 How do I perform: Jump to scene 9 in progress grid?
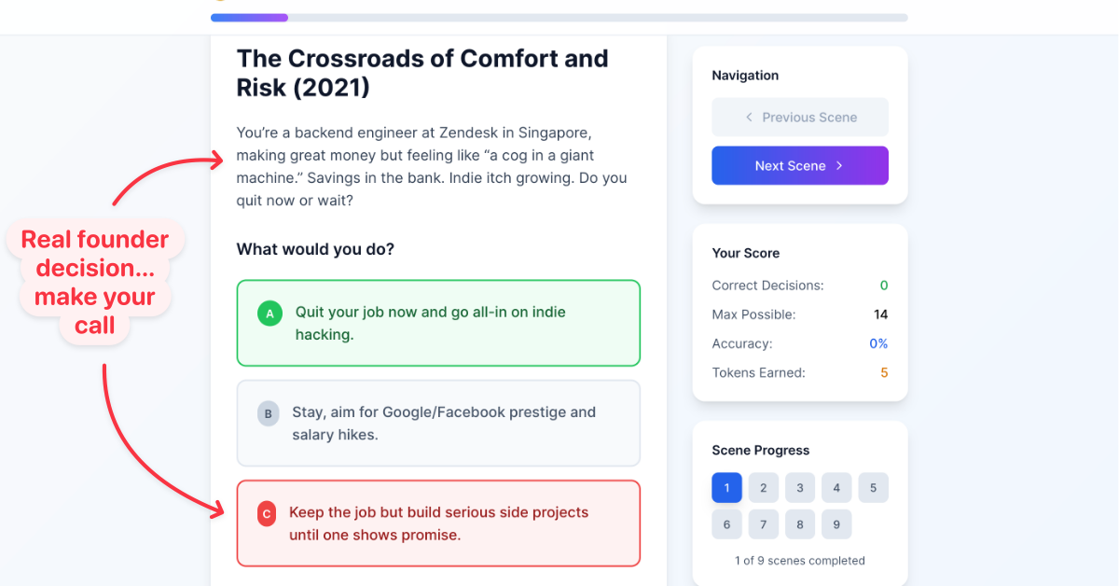(x=836, y=524)
